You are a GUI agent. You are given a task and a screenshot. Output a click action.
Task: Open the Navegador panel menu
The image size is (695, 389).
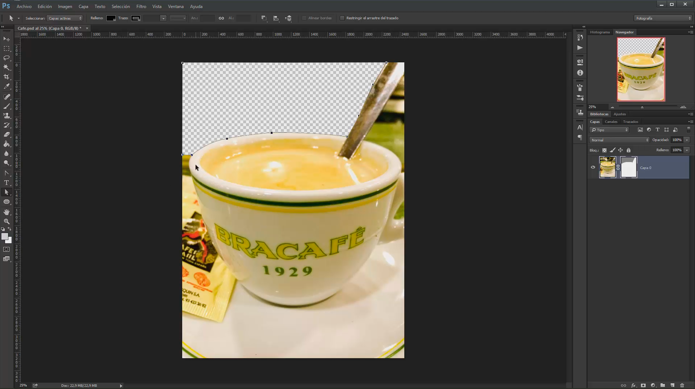(x=690, y=32)
